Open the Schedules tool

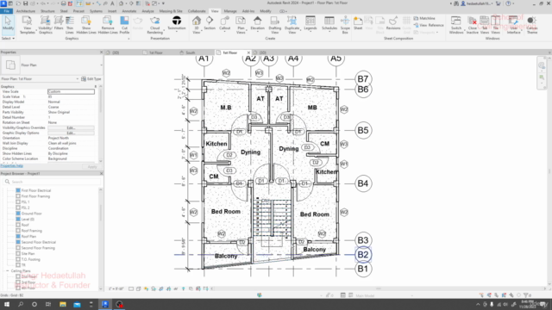(x=329, y=23)
